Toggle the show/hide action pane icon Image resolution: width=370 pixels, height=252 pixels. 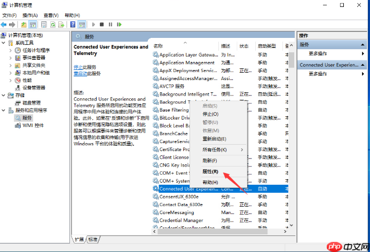click(82, 25)
